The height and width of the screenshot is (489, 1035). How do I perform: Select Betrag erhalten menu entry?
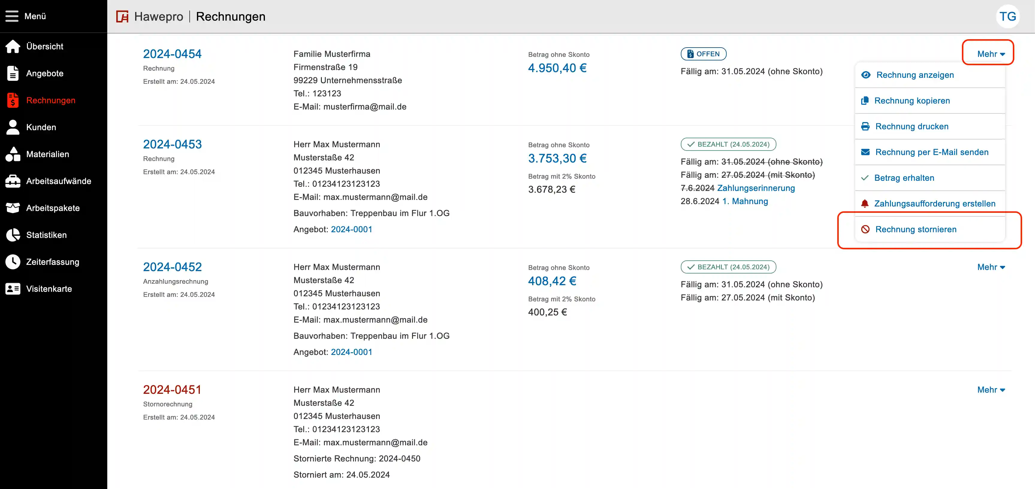(930, 178)
